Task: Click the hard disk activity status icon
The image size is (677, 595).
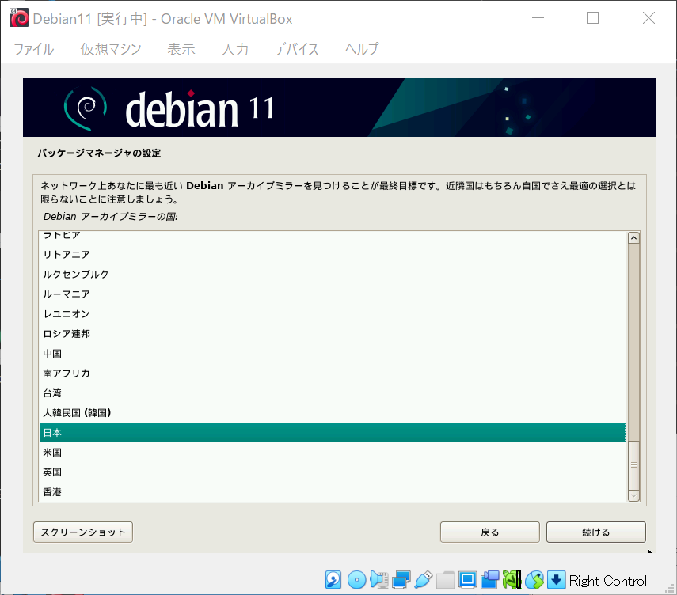Action: coord(333,580)
